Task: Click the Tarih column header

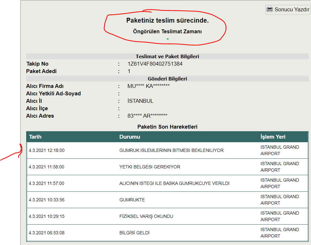Action: (35, 137)
